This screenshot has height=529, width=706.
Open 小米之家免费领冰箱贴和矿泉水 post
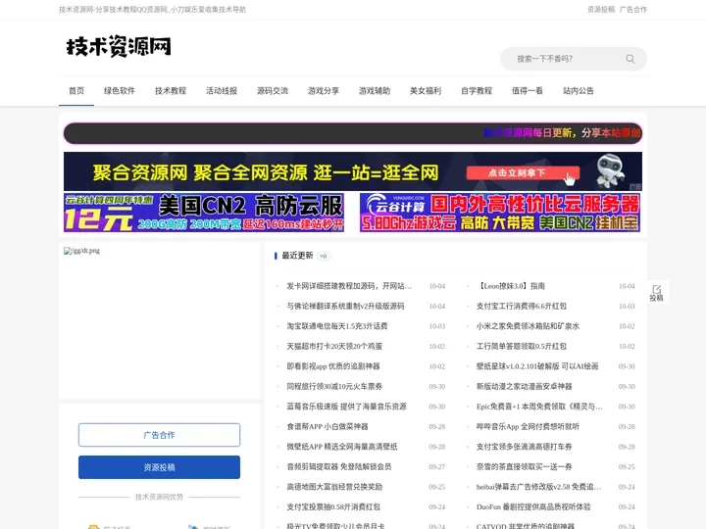point(528,326)
